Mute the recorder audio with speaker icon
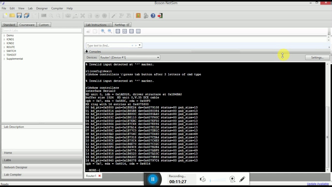 coord(203,179)
